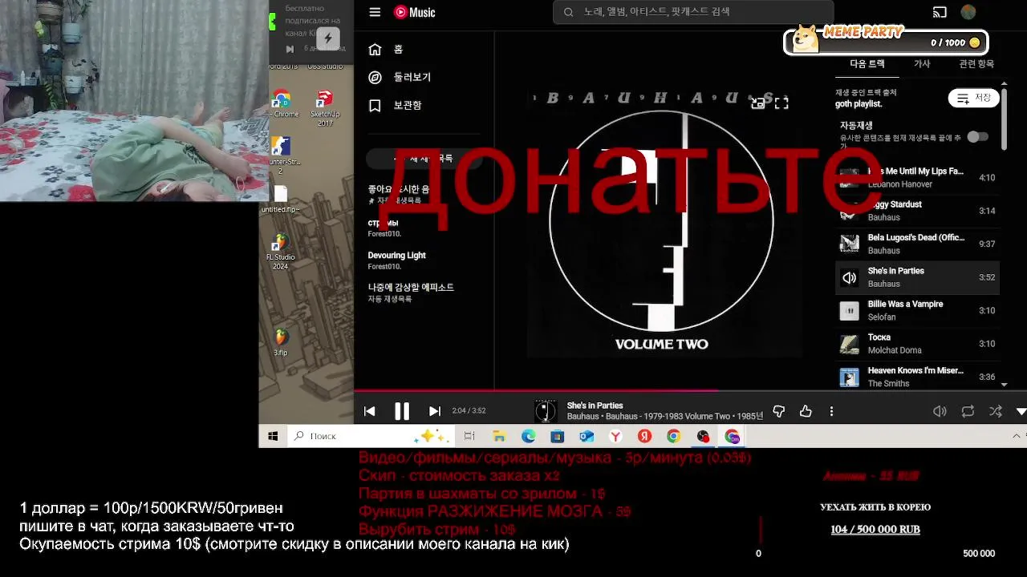Open the three-dot song options menu
Screen dimensions: 1027x577
tap(831, 411)
